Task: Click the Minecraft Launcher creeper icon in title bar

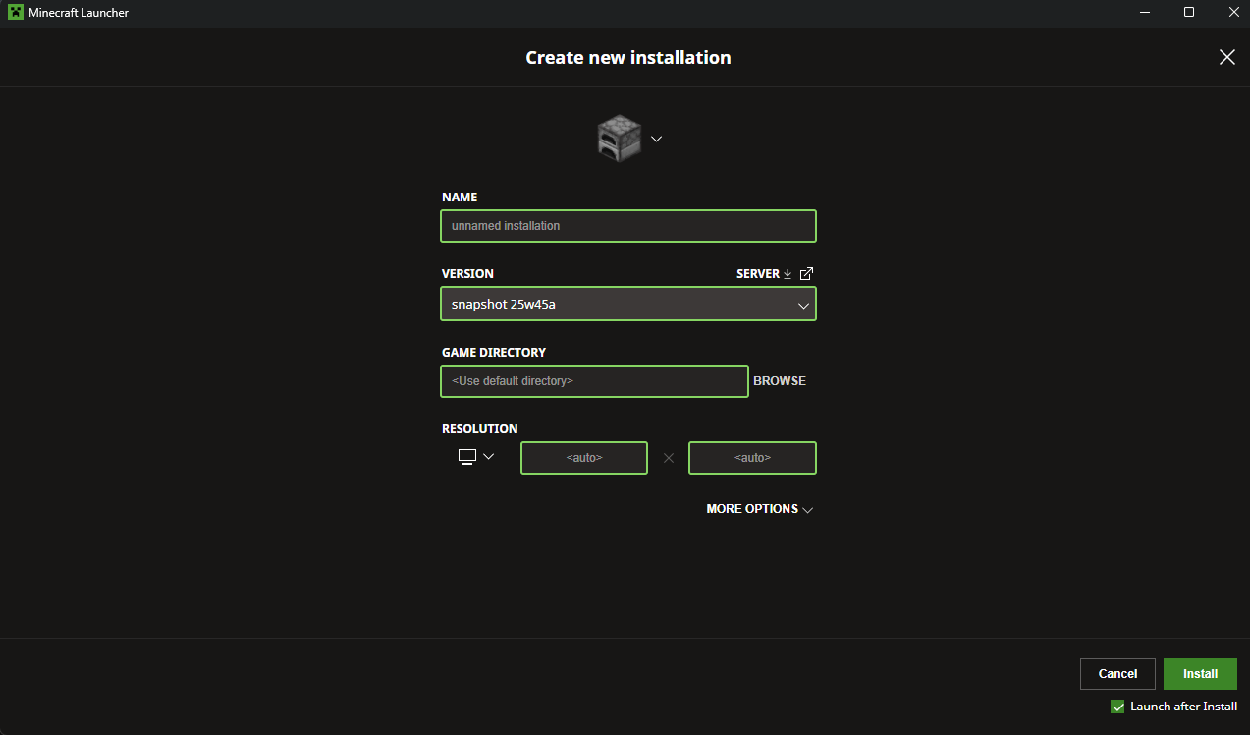Action: click(16, 13)
